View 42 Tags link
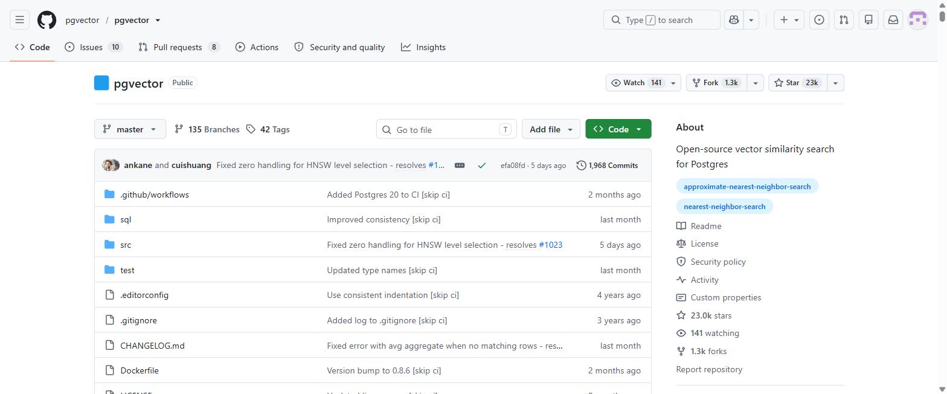 click(x=268, y=129)
